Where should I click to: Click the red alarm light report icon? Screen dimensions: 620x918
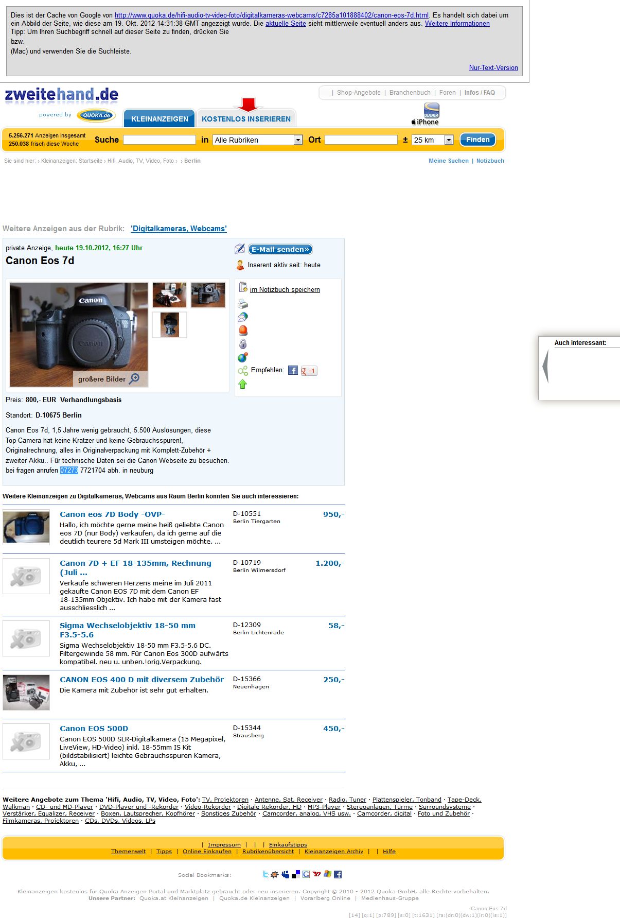click(x=243, y=331)
